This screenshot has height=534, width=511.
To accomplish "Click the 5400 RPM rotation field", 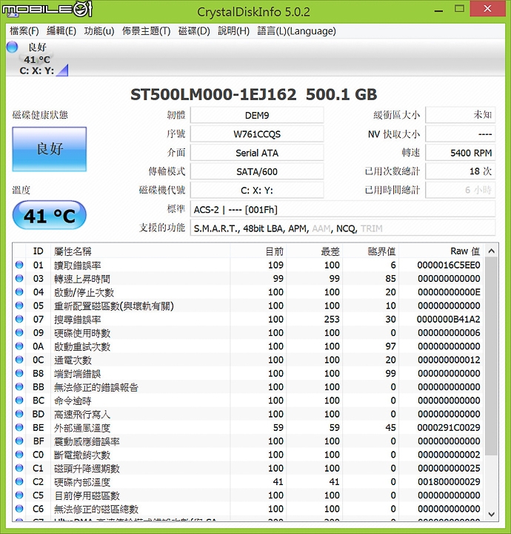I will (x=461, y=153).
